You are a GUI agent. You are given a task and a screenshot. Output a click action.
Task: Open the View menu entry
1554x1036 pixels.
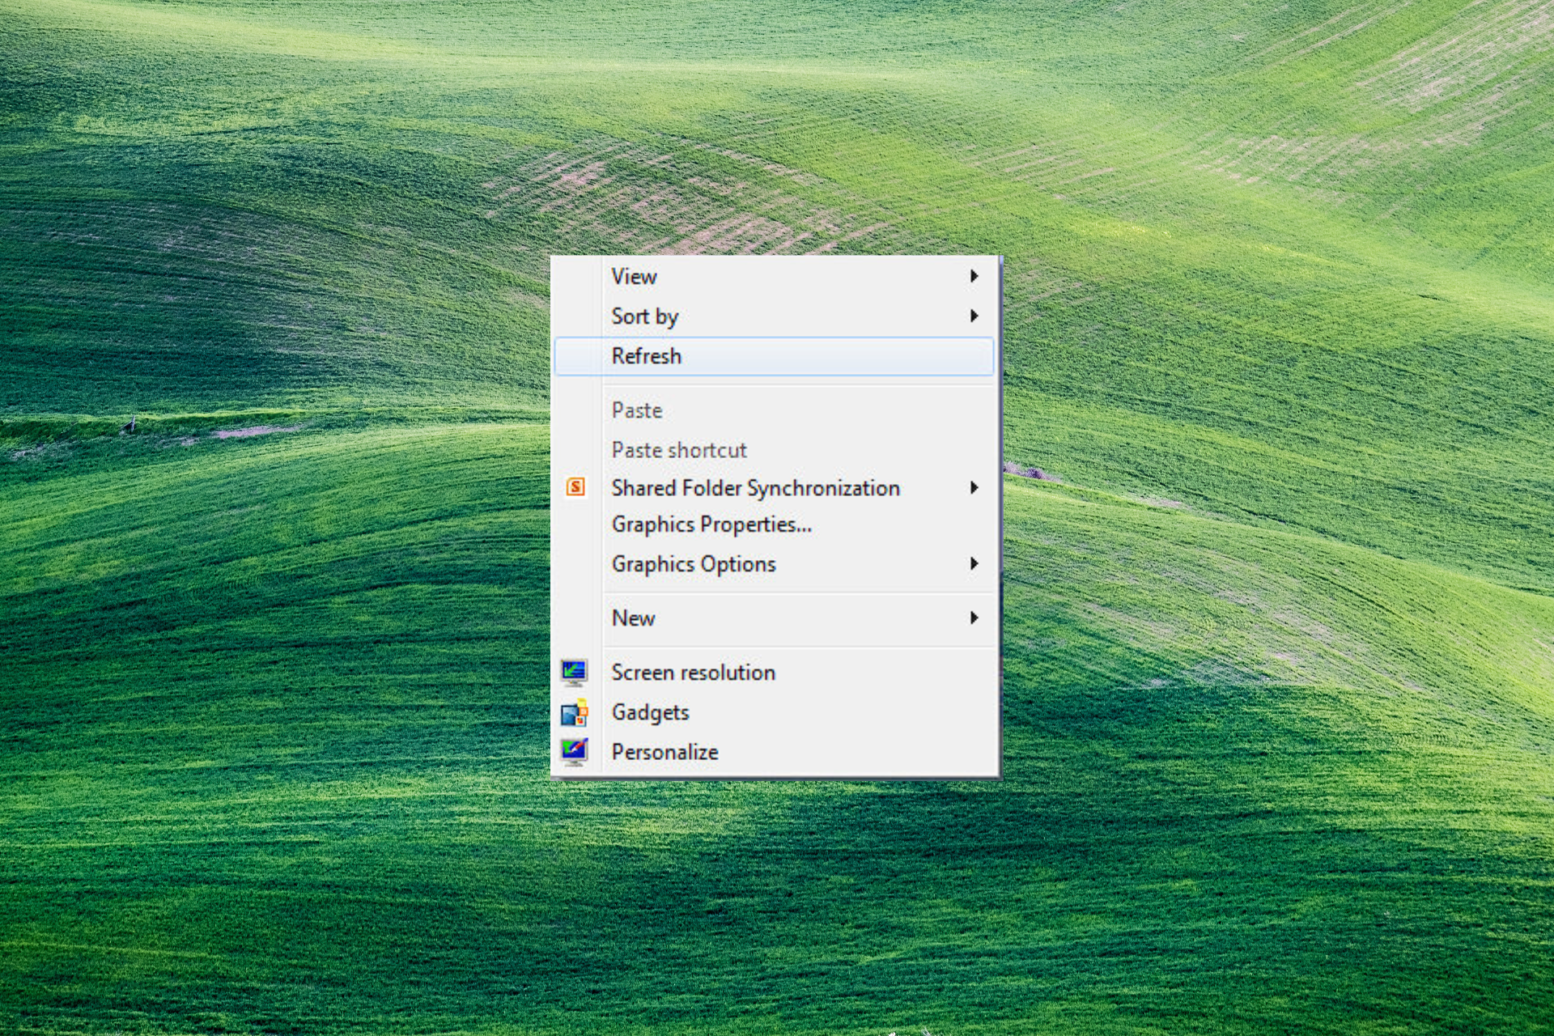[775, 277]
